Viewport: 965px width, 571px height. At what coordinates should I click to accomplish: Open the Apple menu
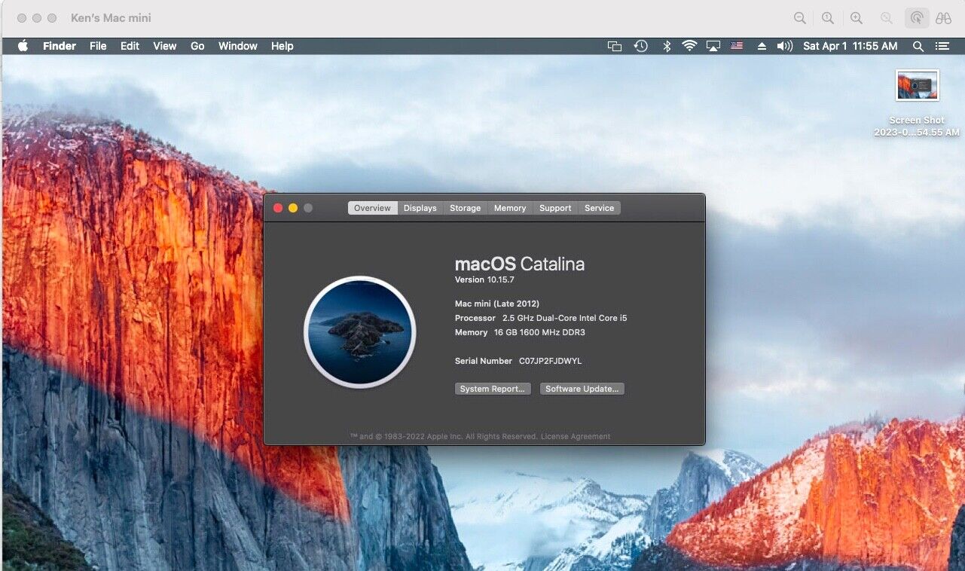pos(23,46)
